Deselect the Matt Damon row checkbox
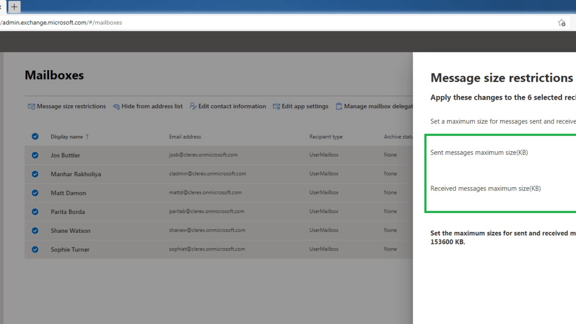576x324 pixels. 35,193
